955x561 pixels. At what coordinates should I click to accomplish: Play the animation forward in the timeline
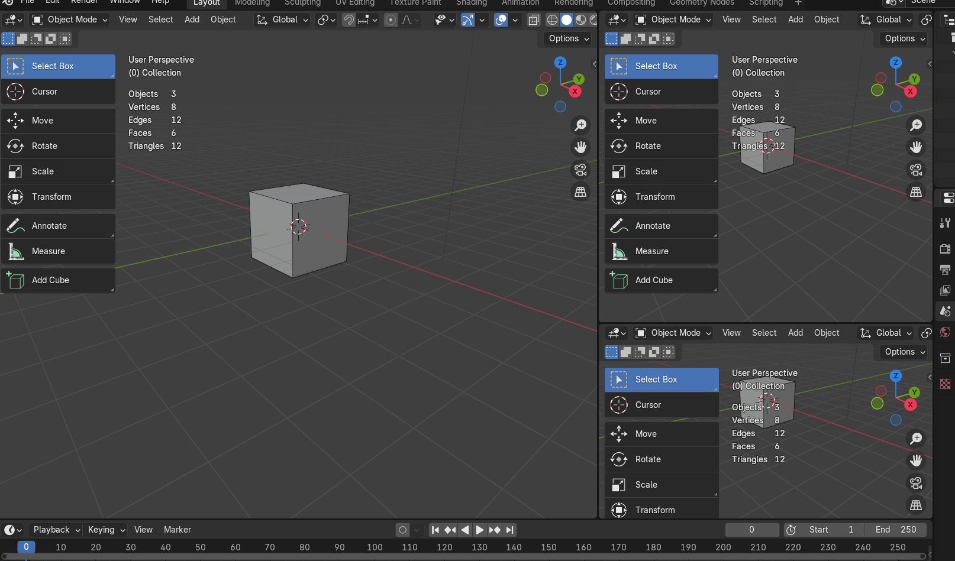[x=480, y=530]
